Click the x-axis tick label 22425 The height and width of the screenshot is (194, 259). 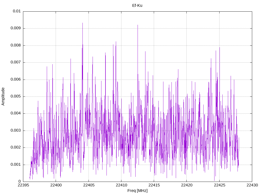tap(220, 185)
